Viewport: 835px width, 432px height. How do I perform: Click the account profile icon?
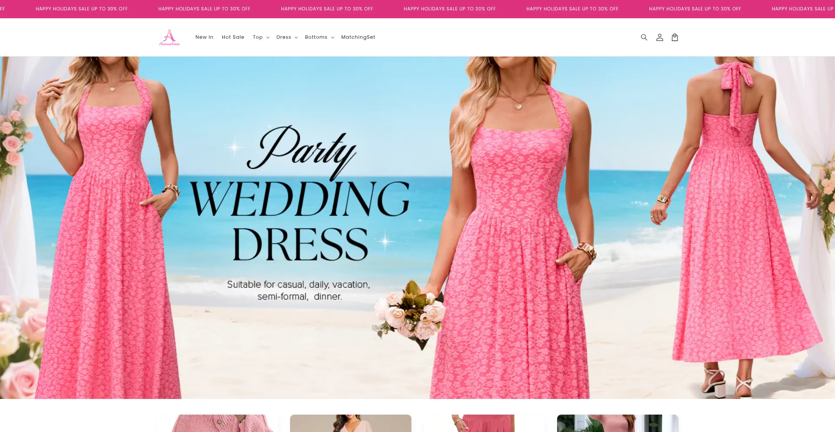click(x=660, y=37)
